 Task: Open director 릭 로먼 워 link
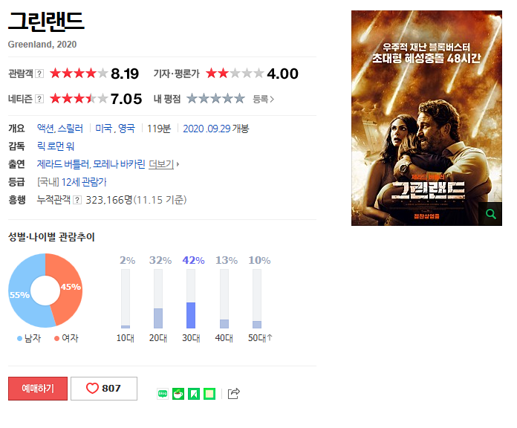pos(56,146)
